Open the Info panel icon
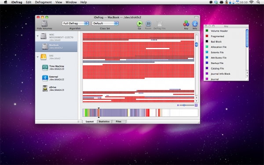 coord(195,24)
